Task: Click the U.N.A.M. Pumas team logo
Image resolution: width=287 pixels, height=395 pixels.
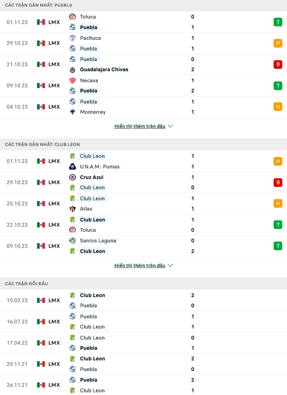Action: [73, 166]
